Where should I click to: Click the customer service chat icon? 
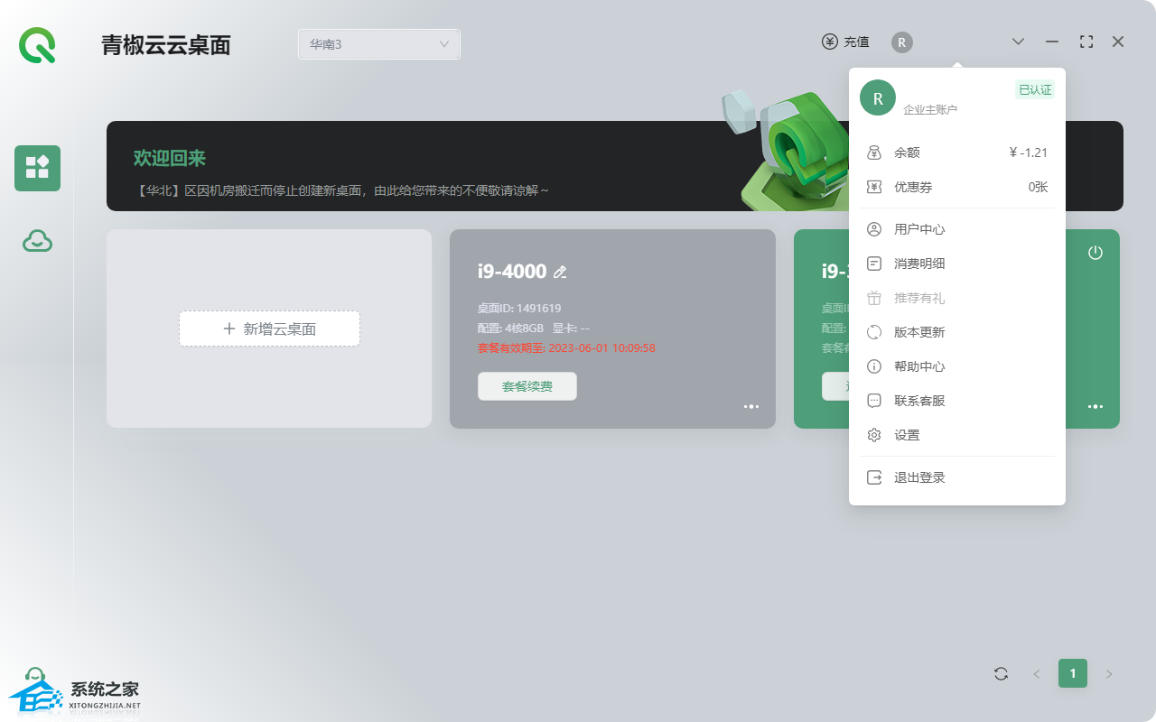coord(874,401)
